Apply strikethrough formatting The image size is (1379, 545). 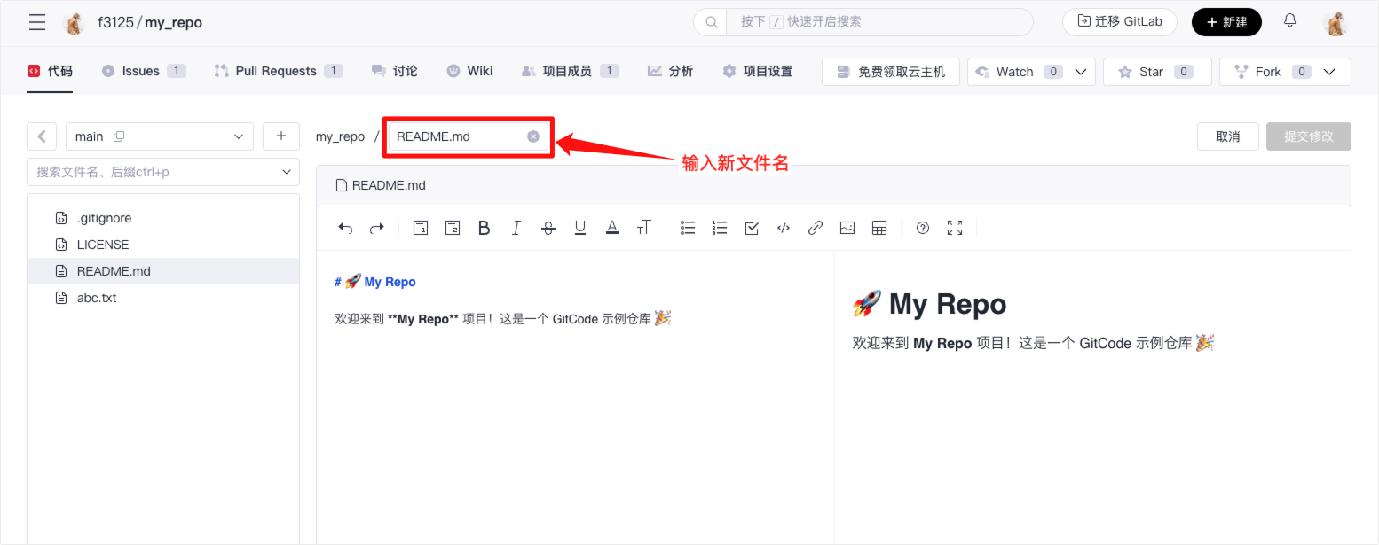click(x=548, y=229)
